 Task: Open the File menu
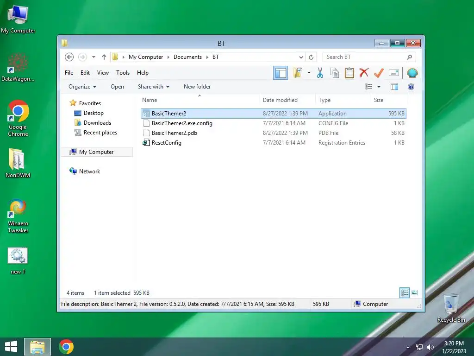pyautogui.click(x=69, y=73)
